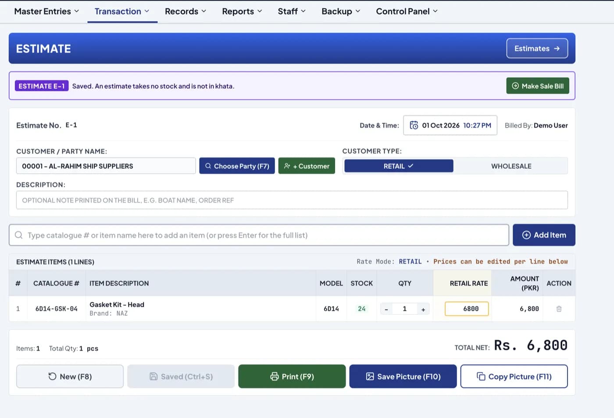Expand the Records menu

click(x=186, y=11)
